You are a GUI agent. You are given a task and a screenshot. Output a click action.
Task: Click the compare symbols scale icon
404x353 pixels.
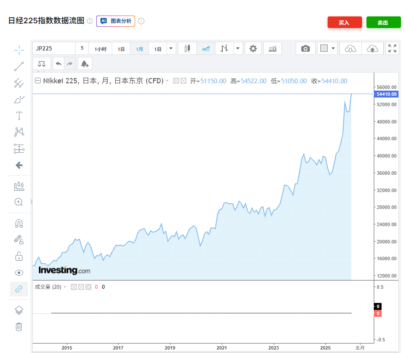point(41,63)
